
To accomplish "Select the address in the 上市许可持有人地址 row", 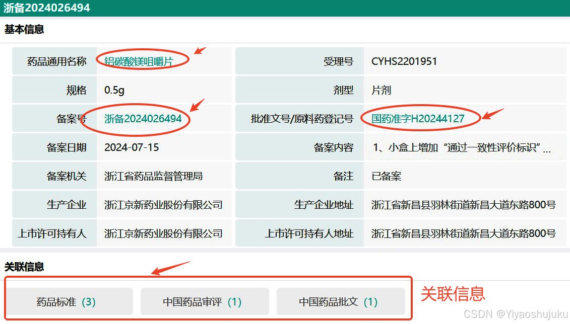I will pos(464,233).
